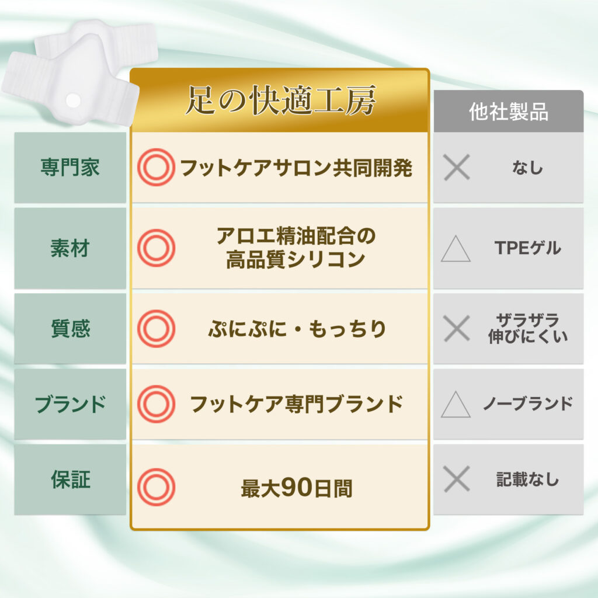Click the X mark beside ザラザラ伸びにくい
This screenshot has width=598, height=598.
(457, 329)
